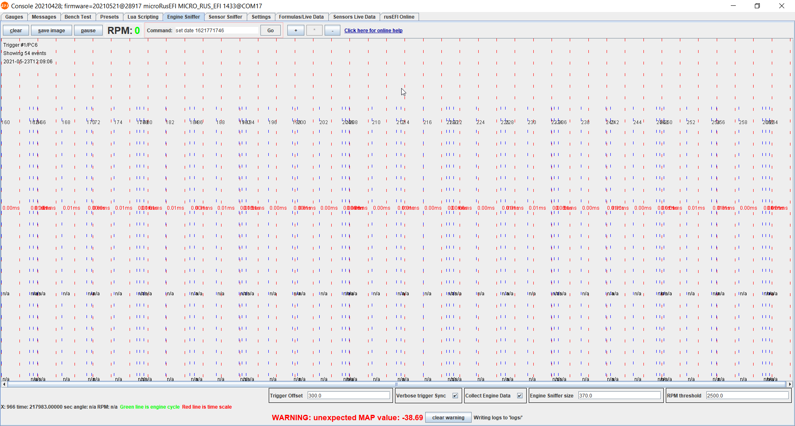Toggle the Verbose trigger Sync checkbox
Viewport: 795px width, 426px height.
[455, 396]
